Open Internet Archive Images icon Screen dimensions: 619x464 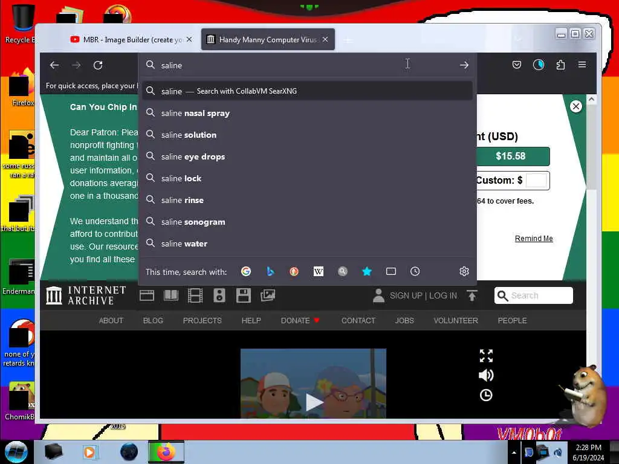pos(268,295)
